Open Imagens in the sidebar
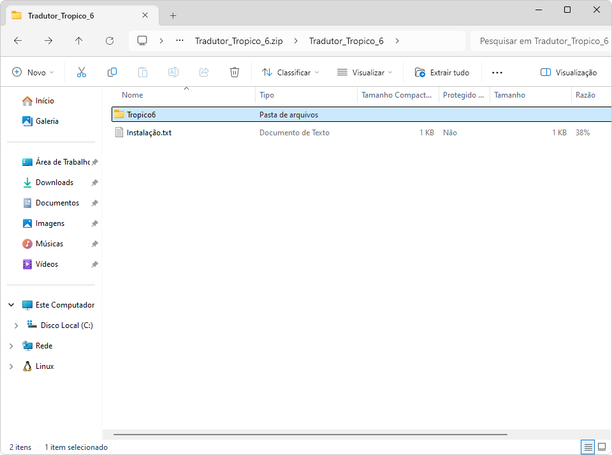 coord(44,223)
